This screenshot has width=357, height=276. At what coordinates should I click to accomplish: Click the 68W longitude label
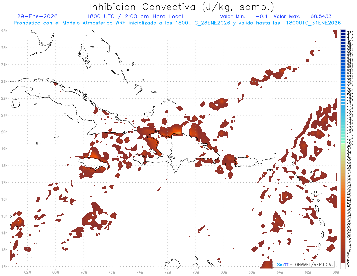pos(224,272)
